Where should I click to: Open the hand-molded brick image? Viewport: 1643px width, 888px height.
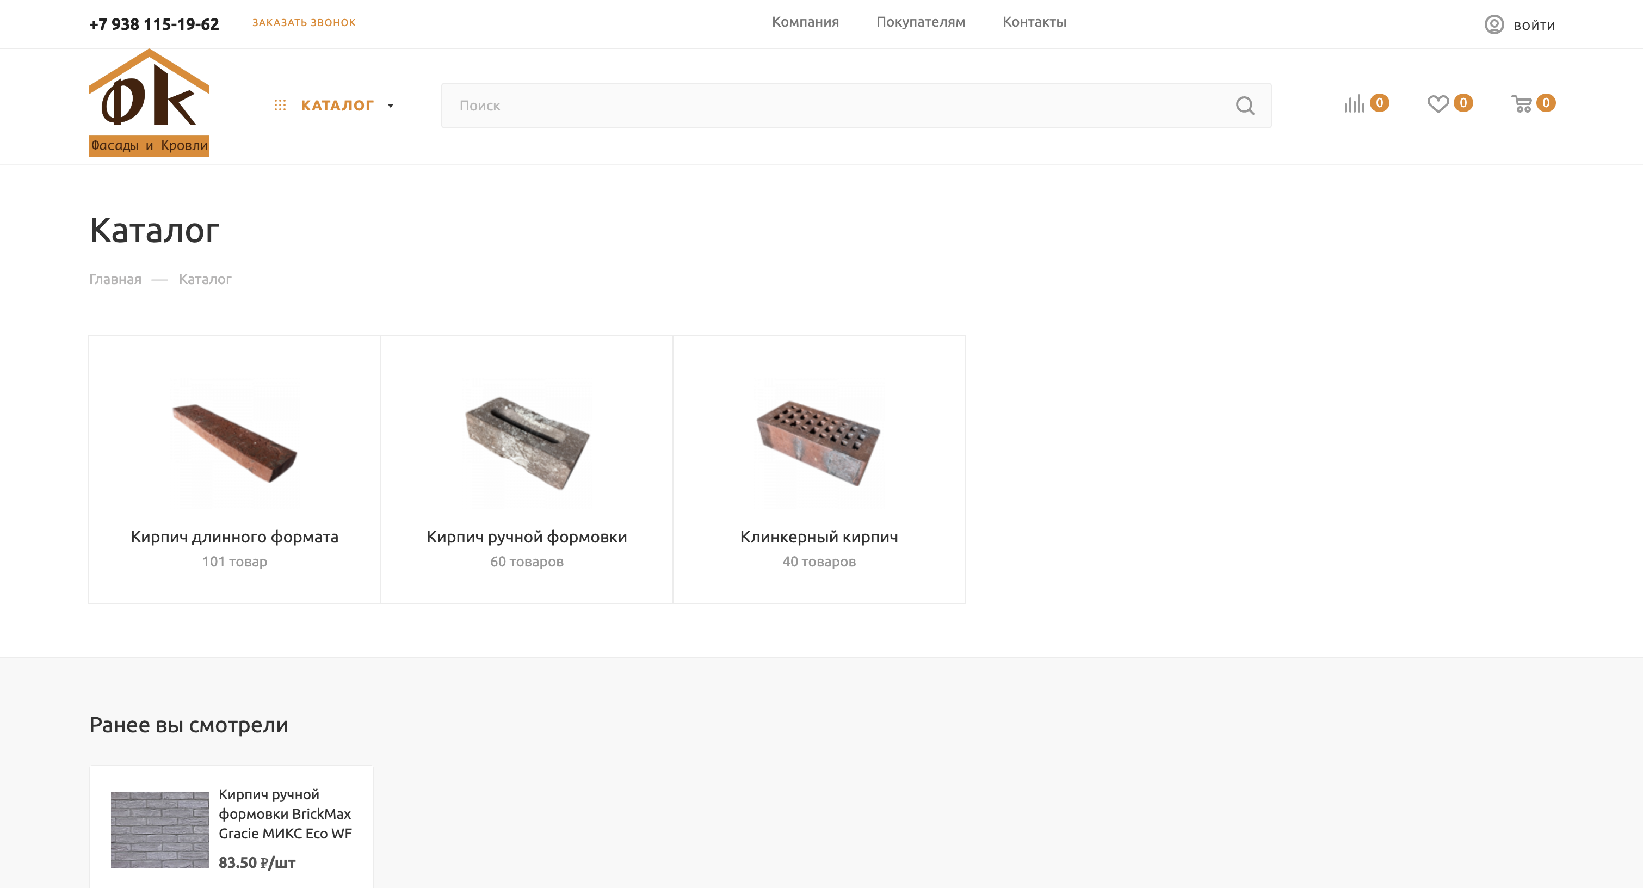click(x=527, y=443)
